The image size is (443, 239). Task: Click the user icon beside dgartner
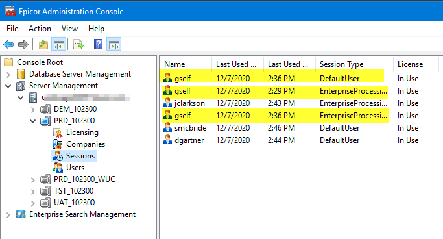[167, 140]
